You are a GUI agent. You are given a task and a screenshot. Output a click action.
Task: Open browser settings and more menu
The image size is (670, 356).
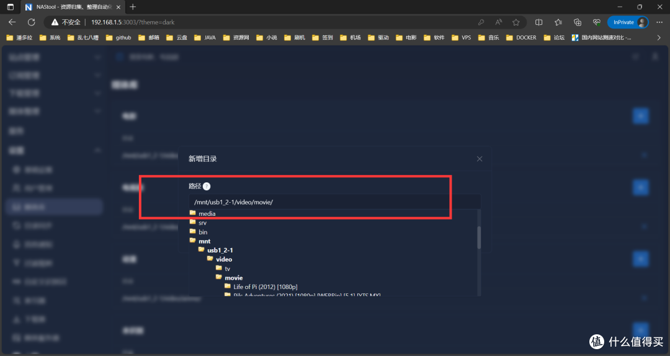pyautogui.click(x=659, y=22)
